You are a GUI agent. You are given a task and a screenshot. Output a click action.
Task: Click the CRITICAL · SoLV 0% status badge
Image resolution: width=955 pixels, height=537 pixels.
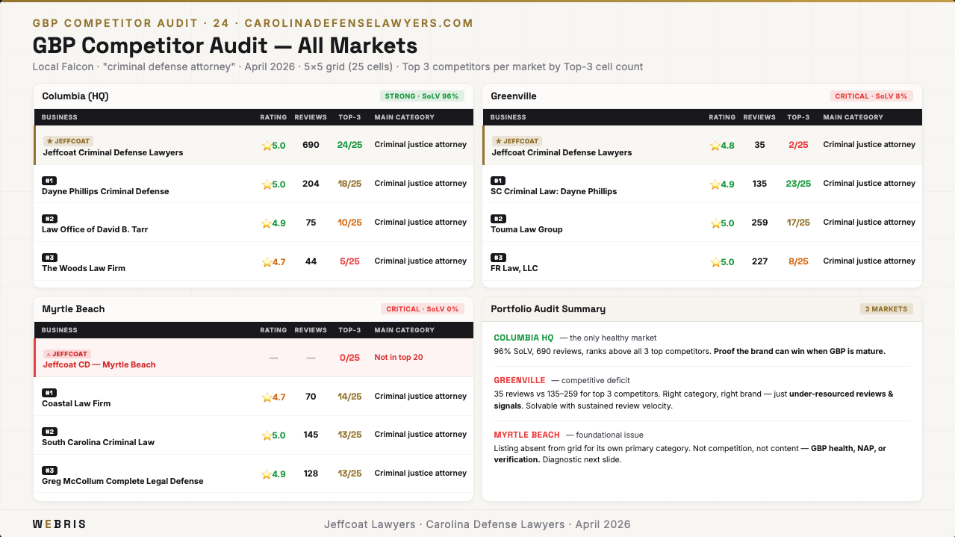pos(423,309)
